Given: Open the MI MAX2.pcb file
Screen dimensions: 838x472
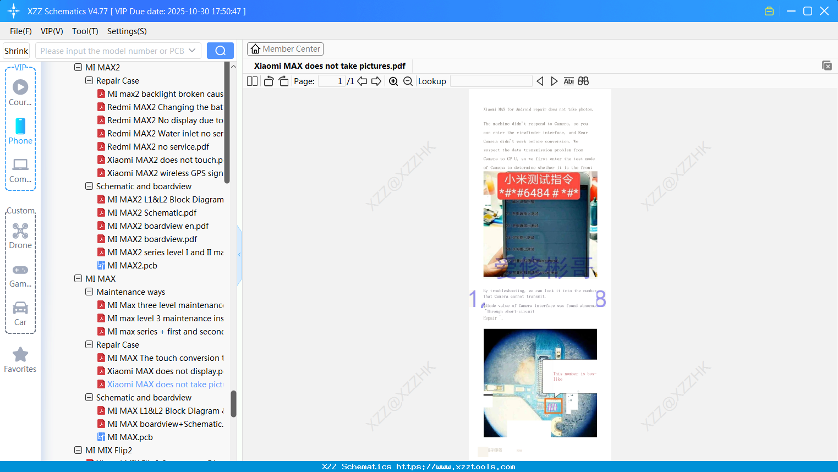Looking at the screenshot, I should coord(127,266).
